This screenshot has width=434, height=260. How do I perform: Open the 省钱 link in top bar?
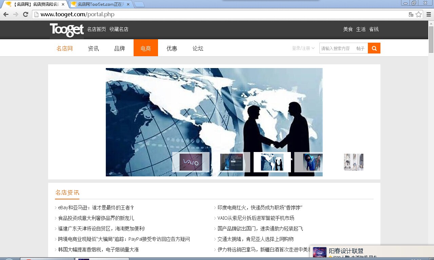(x=374, y=29)
